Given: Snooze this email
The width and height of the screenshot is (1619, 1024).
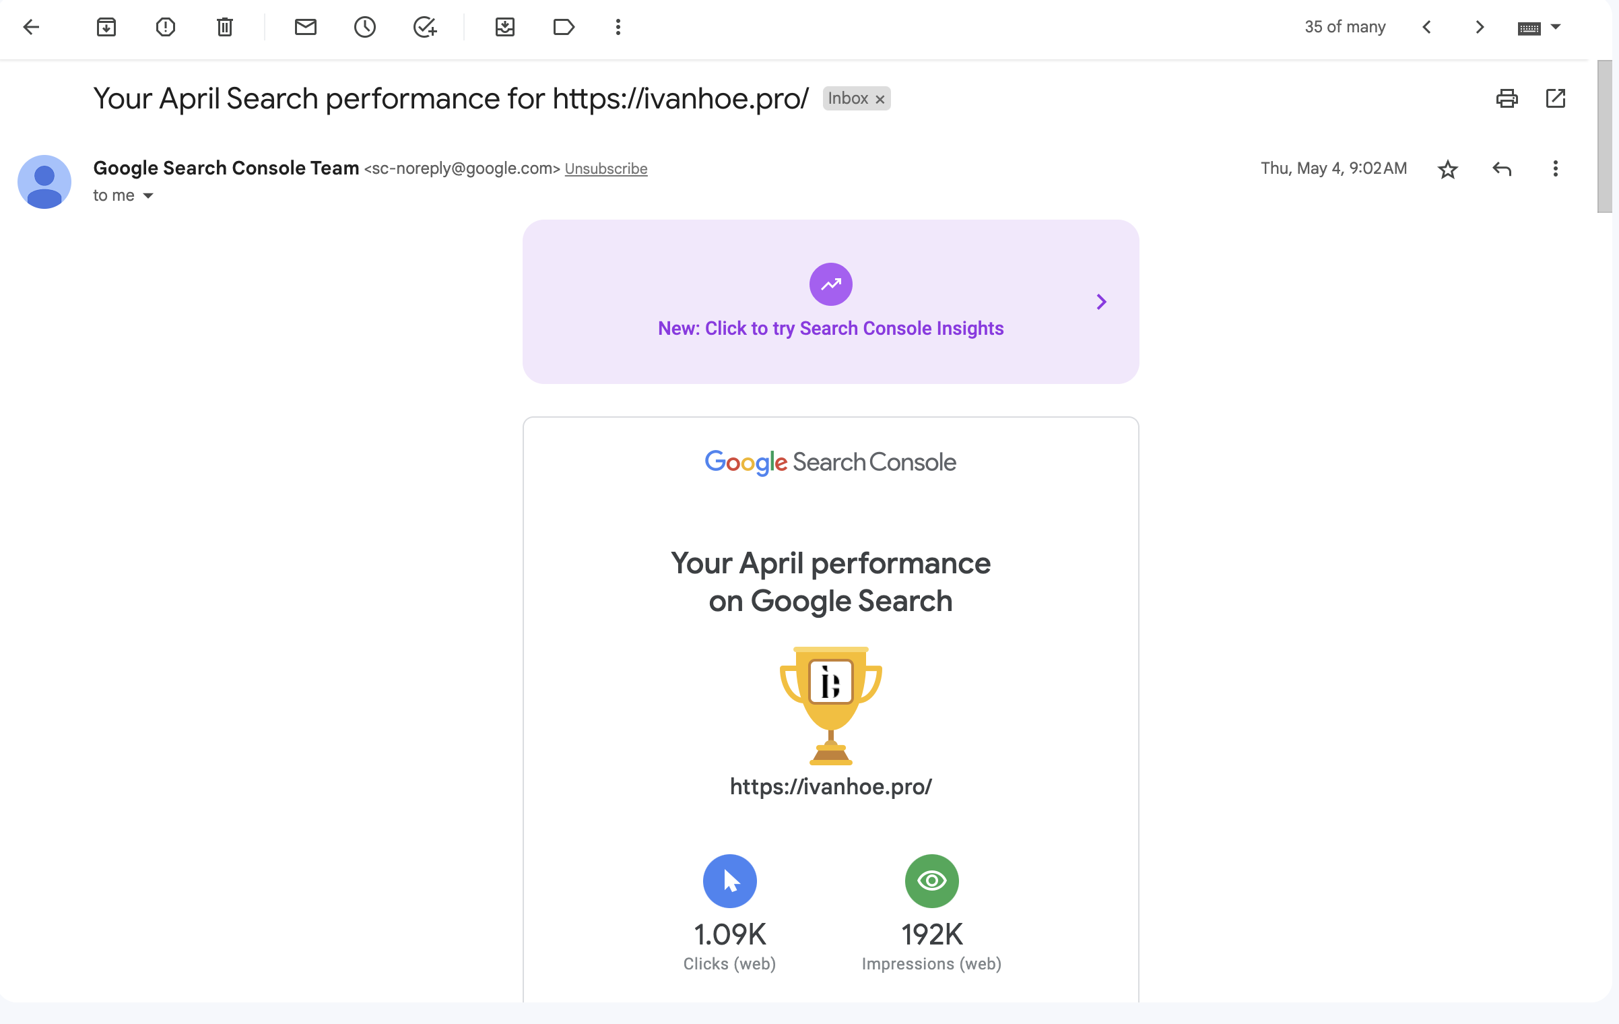Looking at the screenshot, I should [365, 27].
